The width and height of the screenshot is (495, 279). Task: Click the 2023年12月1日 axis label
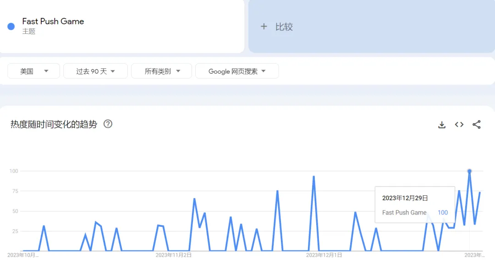click(x=324, y=255)
